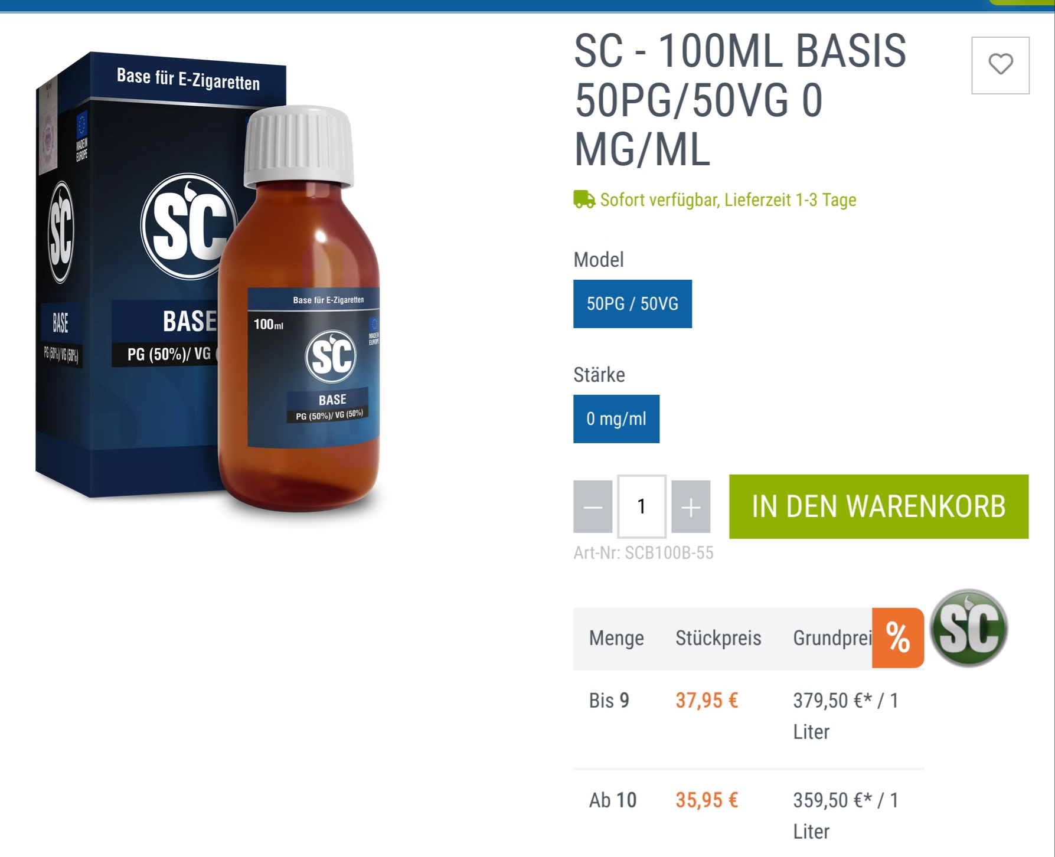This screenshot has width=1055, height=857.
Task: Click the Menge column header
Action: (616, 638)
